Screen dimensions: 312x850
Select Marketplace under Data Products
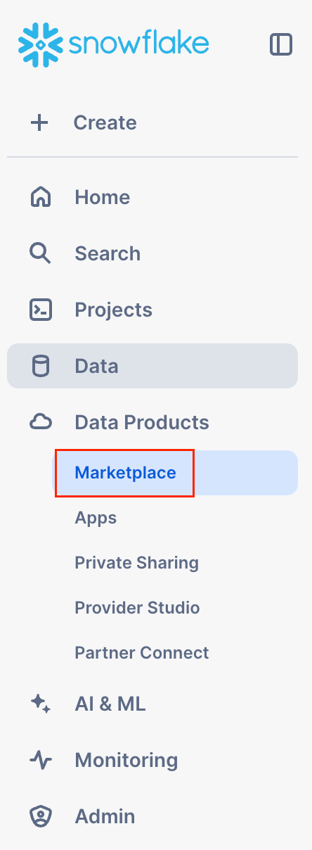click(x=125, y=473)
